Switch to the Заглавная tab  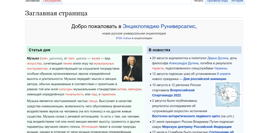coord(32,1)
